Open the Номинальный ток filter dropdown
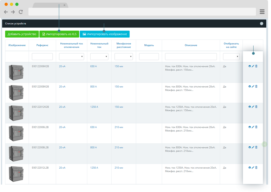 [x=99, y=57]
